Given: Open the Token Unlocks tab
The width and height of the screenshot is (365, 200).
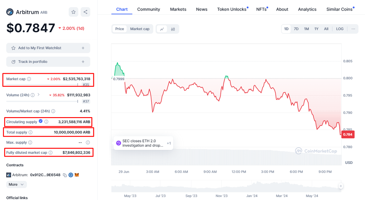Looking at the screenshot, I should pyautogui.click(x=232, y=9).
